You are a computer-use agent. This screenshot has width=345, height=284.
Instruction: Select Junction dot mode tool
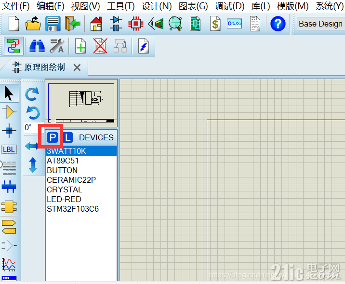pyautogui.click(x=9, y=131)
